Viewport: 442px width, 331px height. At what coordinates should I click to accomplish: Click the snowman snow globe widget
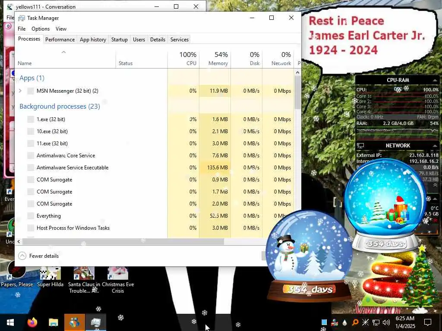coord(309,256)
